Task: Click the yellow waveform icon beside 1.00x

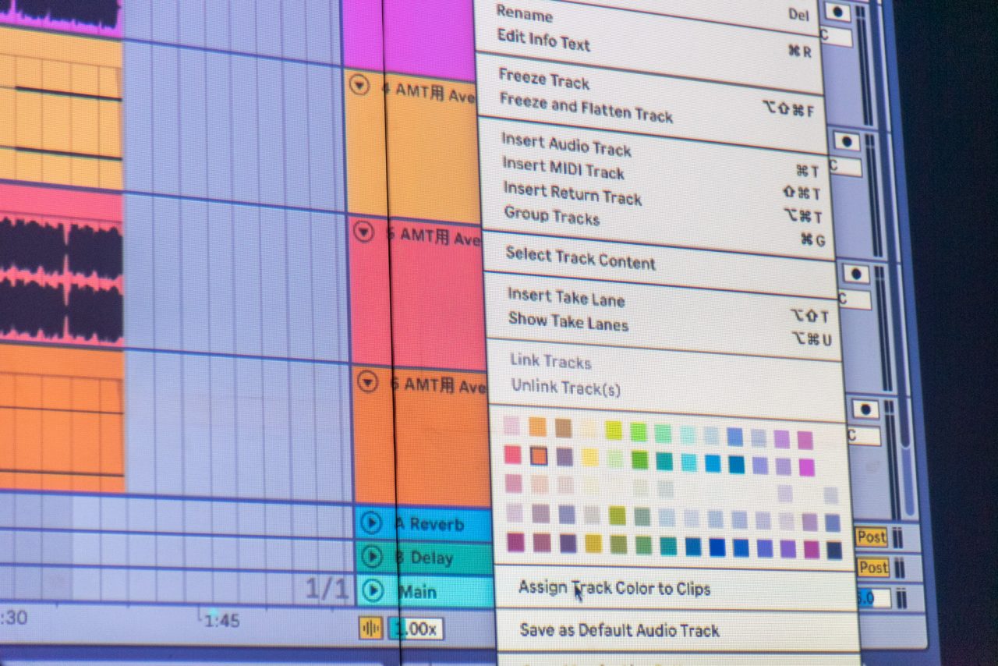Action: tap(370, 627)
